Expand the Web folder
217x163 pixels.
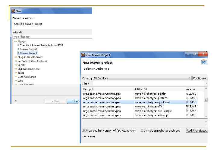[14, 81]
